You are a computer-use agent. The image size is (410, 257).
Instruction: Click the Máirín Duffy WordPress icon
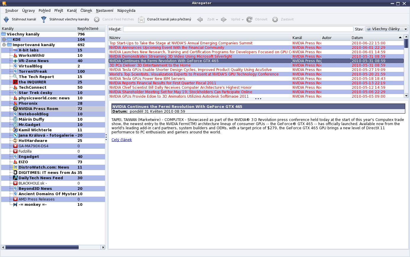(15, 119)
